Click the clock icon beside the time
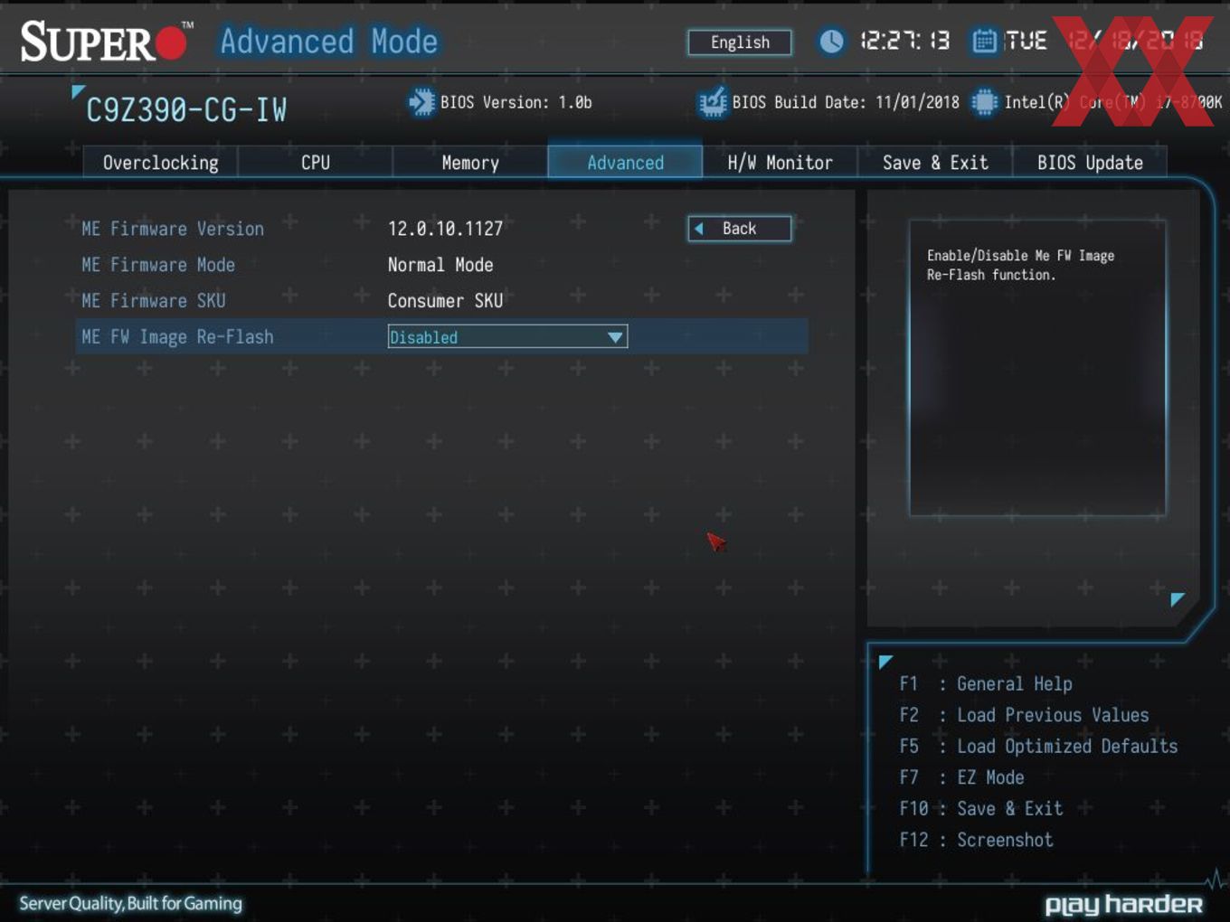The width and height of the screenshot is (1230, 922). pos(831,41)
